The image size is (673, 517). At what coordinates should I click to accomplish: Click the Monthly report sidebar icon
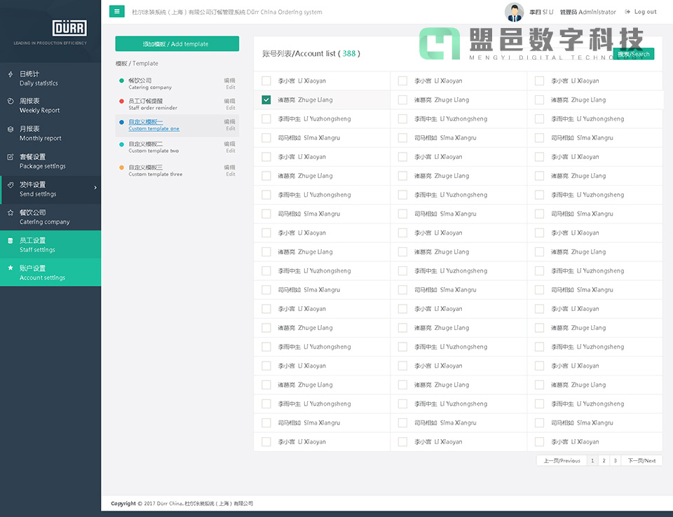(x=10, y=129)
